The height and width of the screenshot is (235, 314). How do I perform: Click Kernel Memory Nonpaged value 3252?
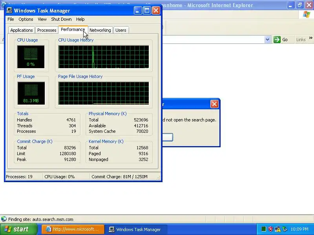143,159
